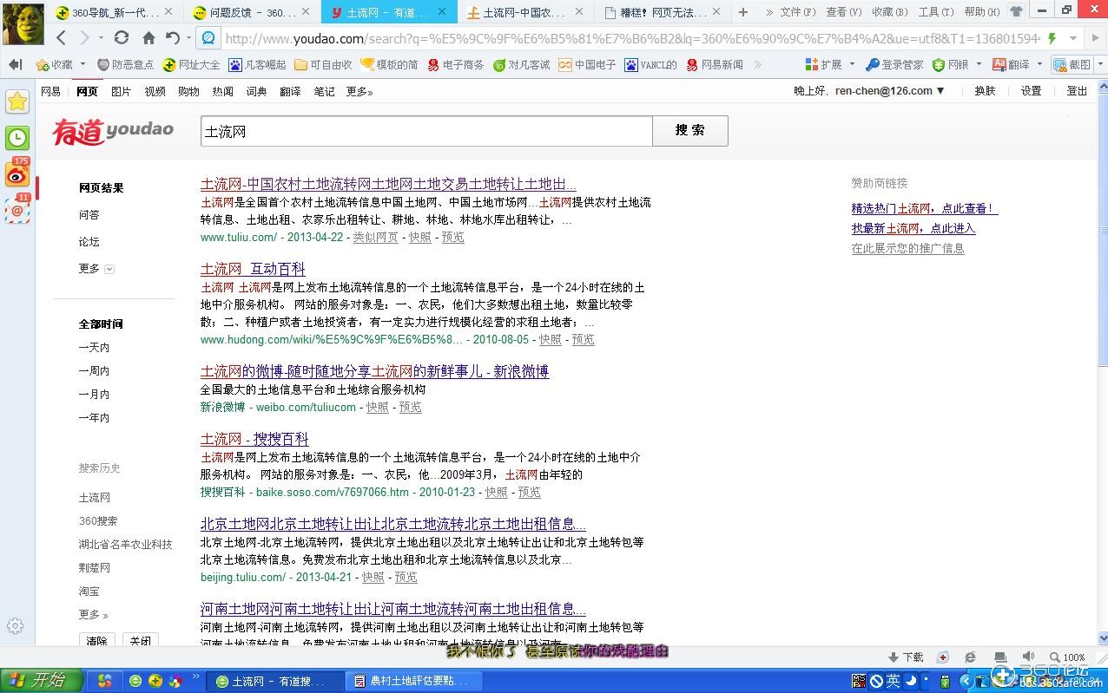Open the 土流网的微博 新浪微博 result link
1108x693 pixels.
[374, 371]
